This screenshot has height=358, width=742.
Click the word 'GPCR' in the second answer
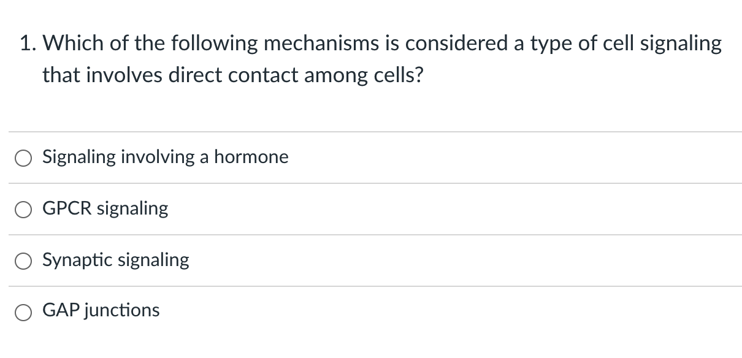tap(67, 208)
